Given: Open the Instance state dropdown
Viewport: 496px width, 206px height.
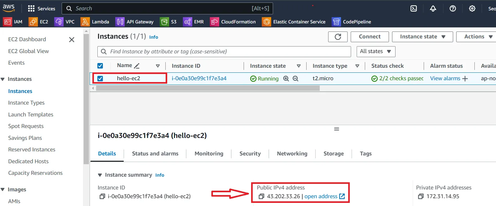Looking at the screenshot, I should pyautogui.click(x=422, y=37).
